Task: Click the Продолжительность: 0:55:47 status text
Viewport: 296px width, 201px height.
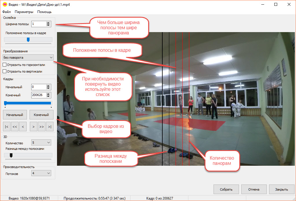Action: [x=95, y=198]
